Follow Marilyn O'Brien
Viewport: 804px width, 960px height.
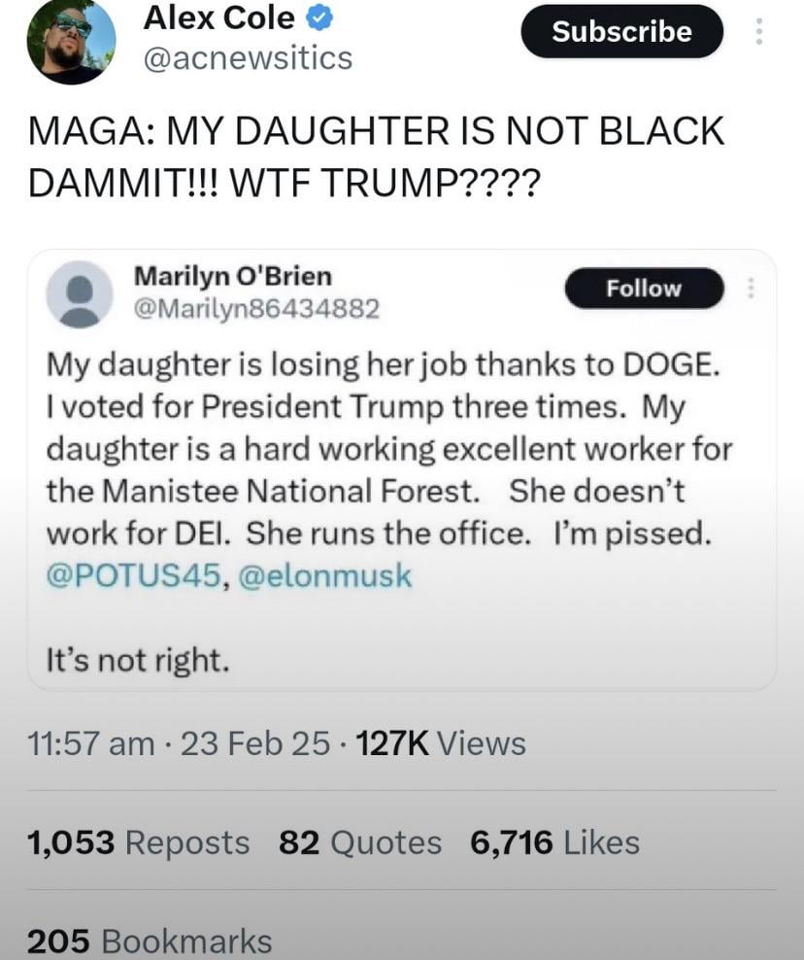click(x=644, y=289)
